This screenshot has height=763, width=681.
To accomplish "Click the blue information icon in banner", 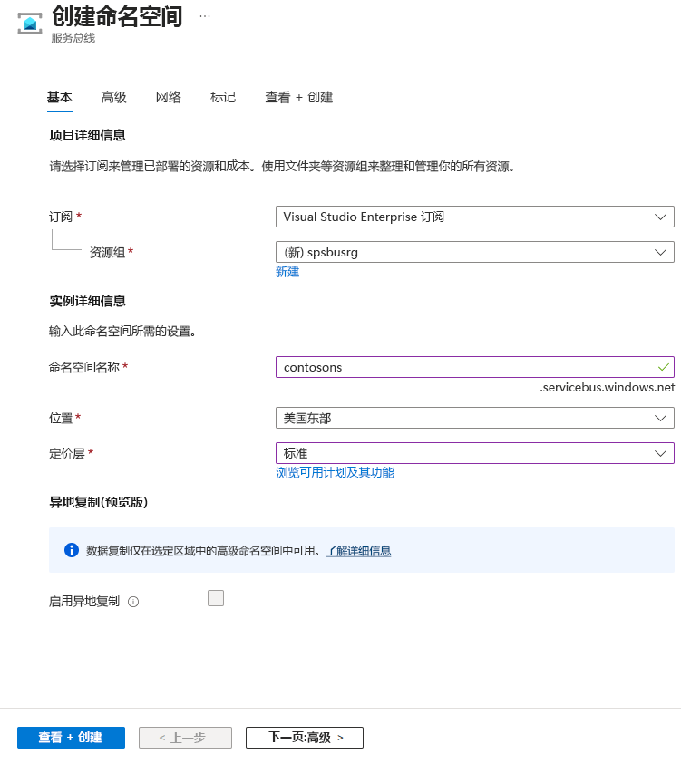I will click(72, 550).
